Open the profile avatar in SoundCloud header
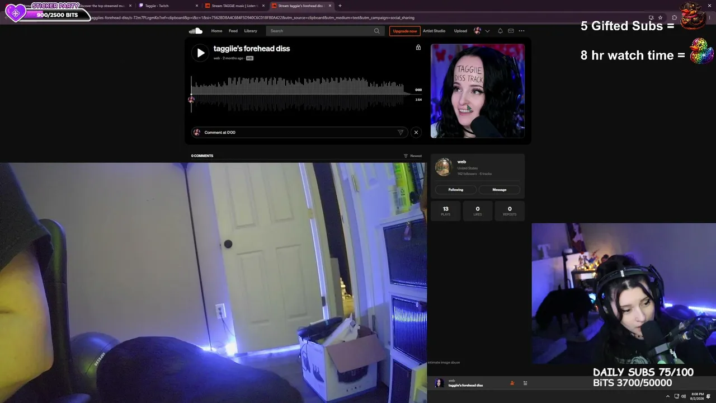Screen dimensions: 716x403 pos(477,31)
